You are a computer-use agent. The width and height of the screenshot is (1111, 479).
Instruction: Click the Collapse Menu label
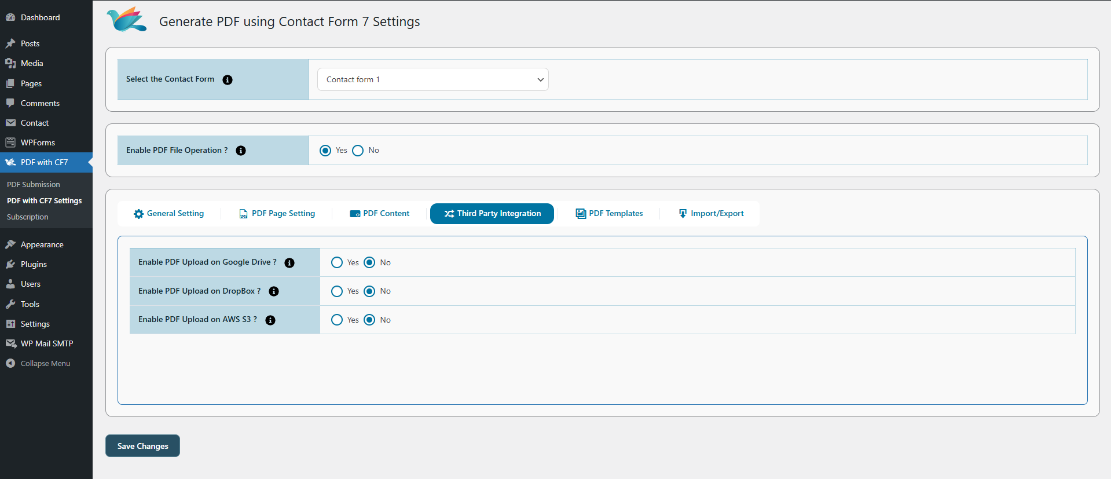pyautogui.click(x=46, y=363)
